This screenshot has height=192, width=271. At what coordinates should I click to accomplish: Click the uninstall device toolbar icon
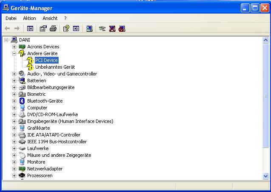112,28
